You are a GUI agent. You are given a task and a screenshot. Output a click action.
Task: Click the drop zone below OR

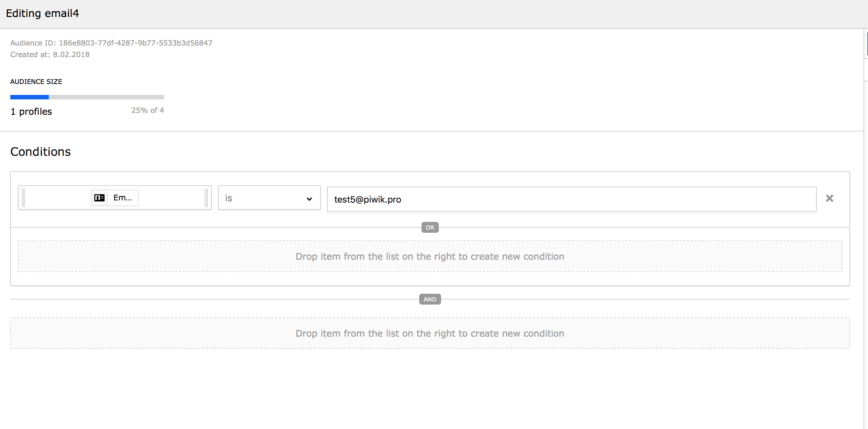pos(430,256)
